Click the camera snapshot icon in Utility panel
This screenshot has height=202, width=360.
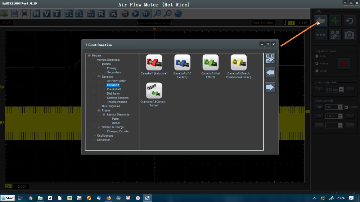click(x=350, y=35)
